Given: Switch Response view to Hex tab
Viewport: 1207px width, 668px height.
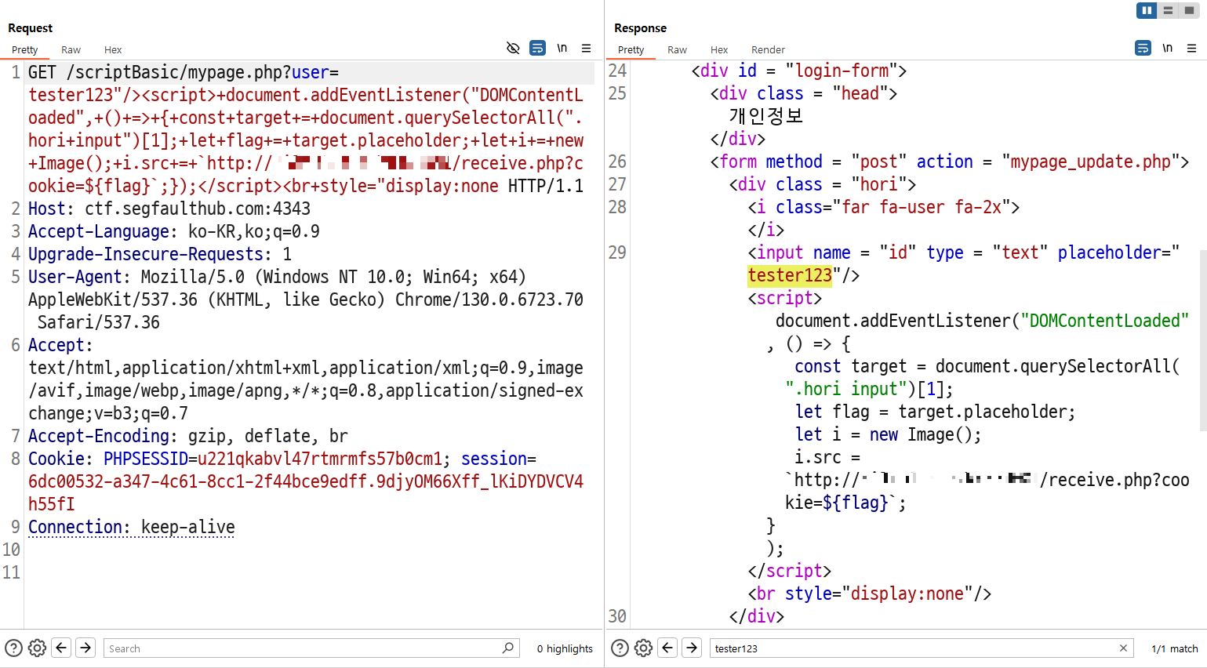Looking at the screenshot, I should tap(719, 49).
